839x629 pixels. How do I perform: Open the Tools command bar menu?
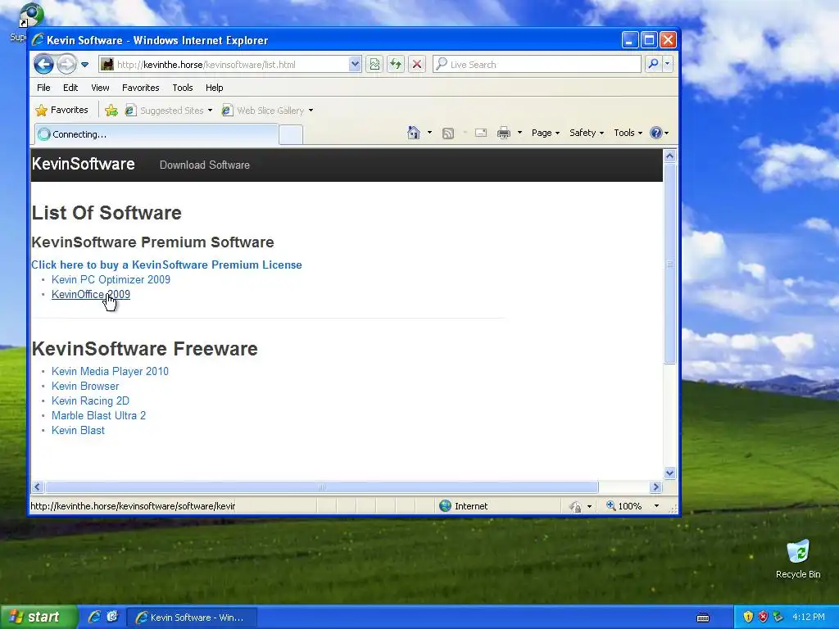[628, 133]
